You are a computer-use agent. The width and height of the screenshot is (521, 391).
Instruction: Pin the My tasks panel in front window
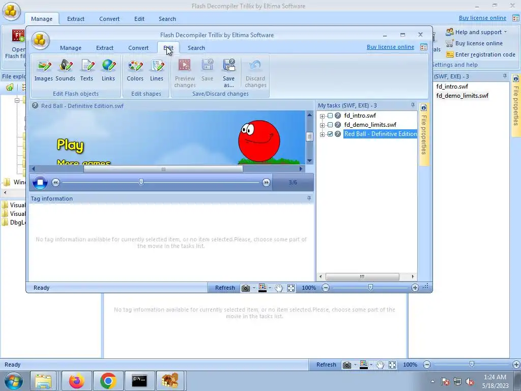pos(413,105)
